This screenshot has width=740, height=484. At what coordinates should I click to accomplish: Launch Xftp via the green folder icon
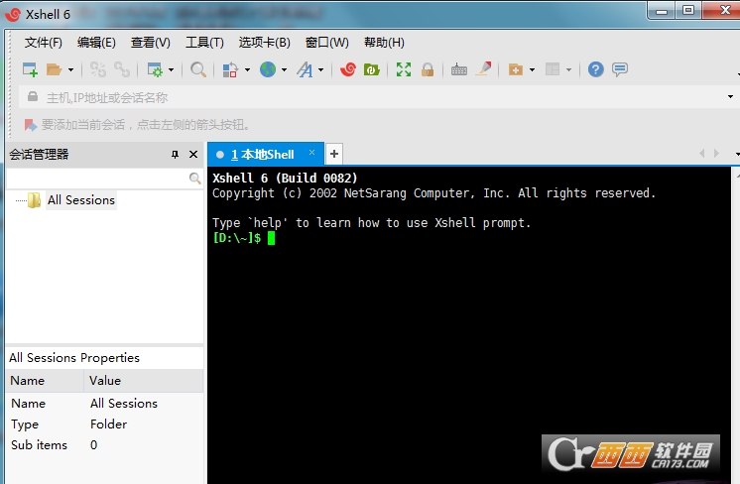click(372, 69)
